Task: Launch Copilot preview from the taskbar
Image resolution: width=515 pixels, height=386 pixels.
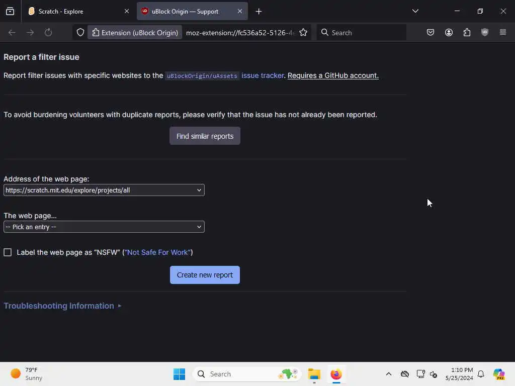Action: (x=499, y=374)
